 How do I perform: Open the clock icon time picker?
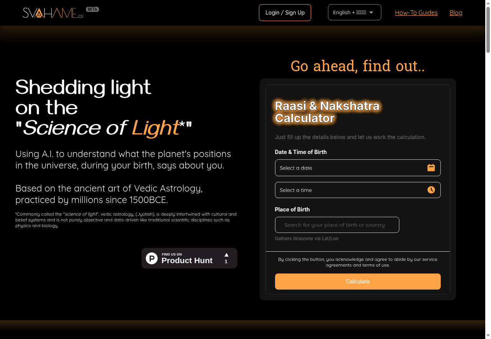pyautogui.click(x=431, y=190)
